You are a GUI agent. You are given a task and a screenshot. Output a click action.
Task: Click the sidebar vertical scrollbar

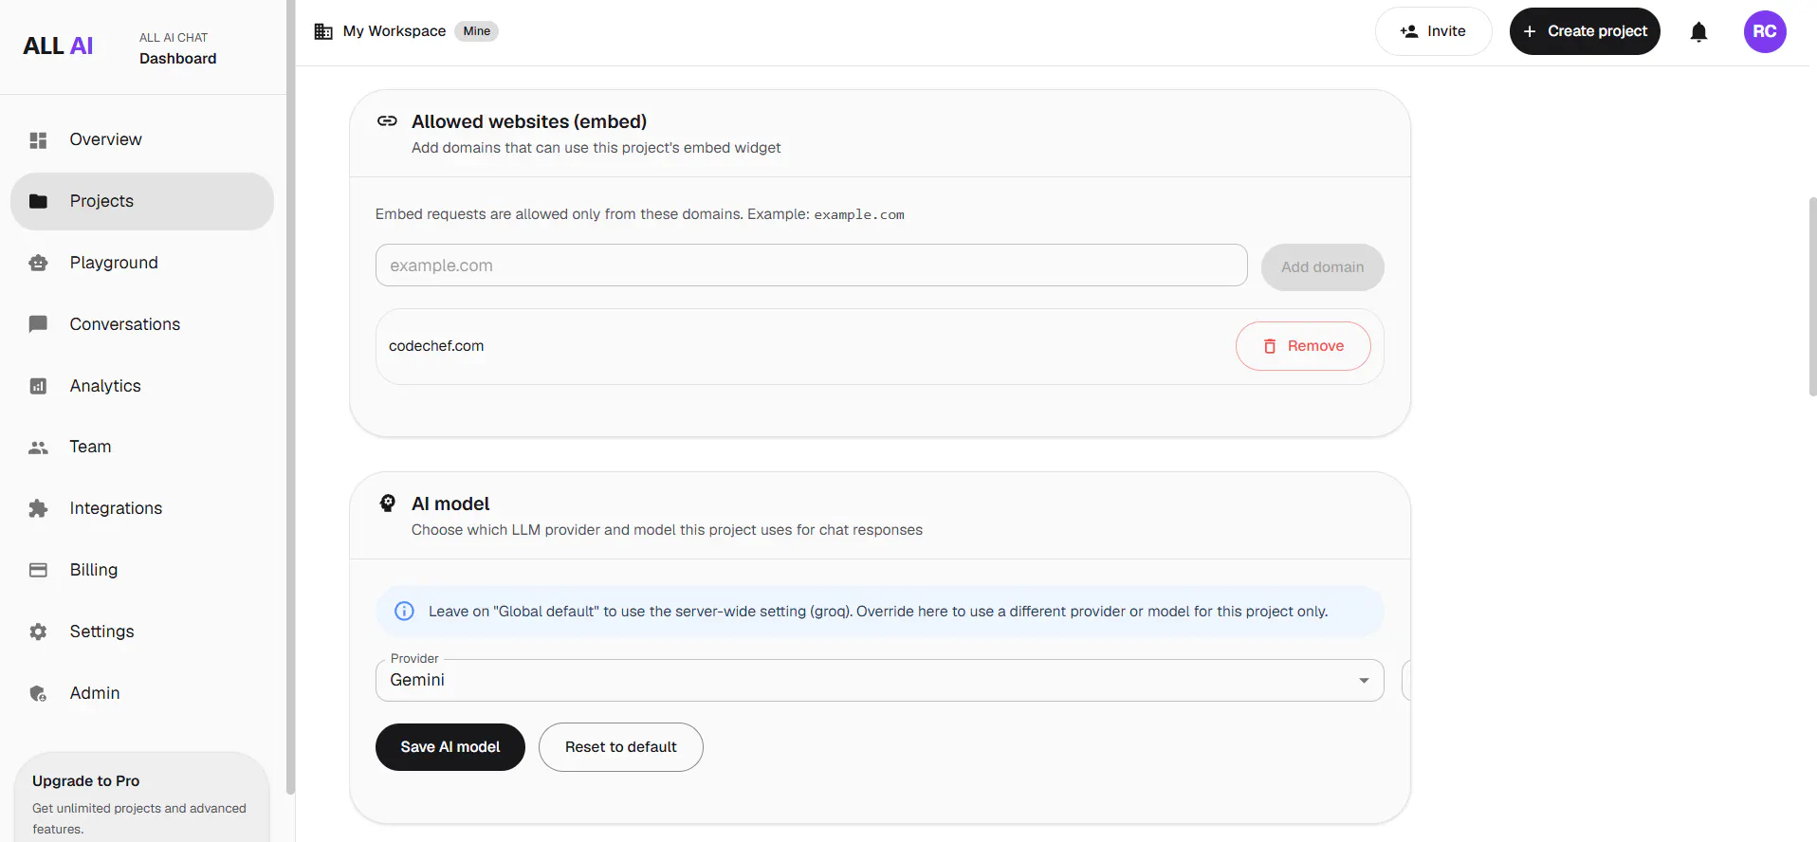click(290, 397)
